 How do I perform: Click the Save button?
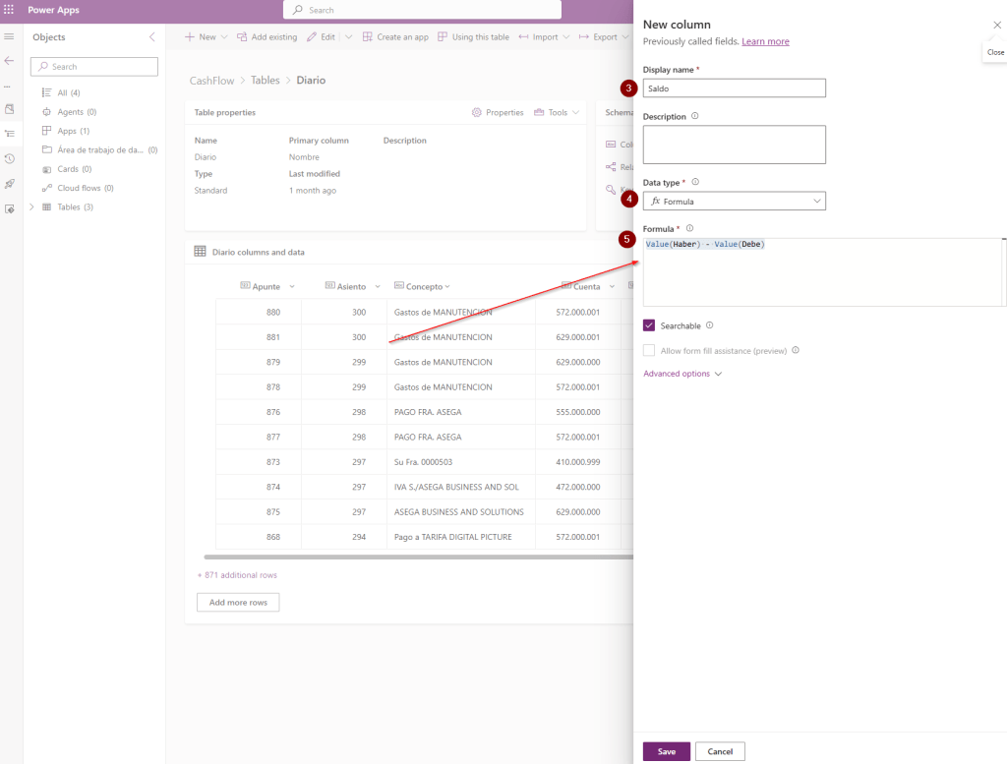point(666,751)
